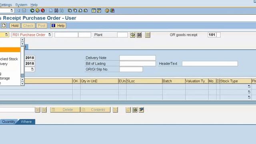Click the Generate Shortcut icon
This screenshot has width=256, height=144.
(99, 11)
